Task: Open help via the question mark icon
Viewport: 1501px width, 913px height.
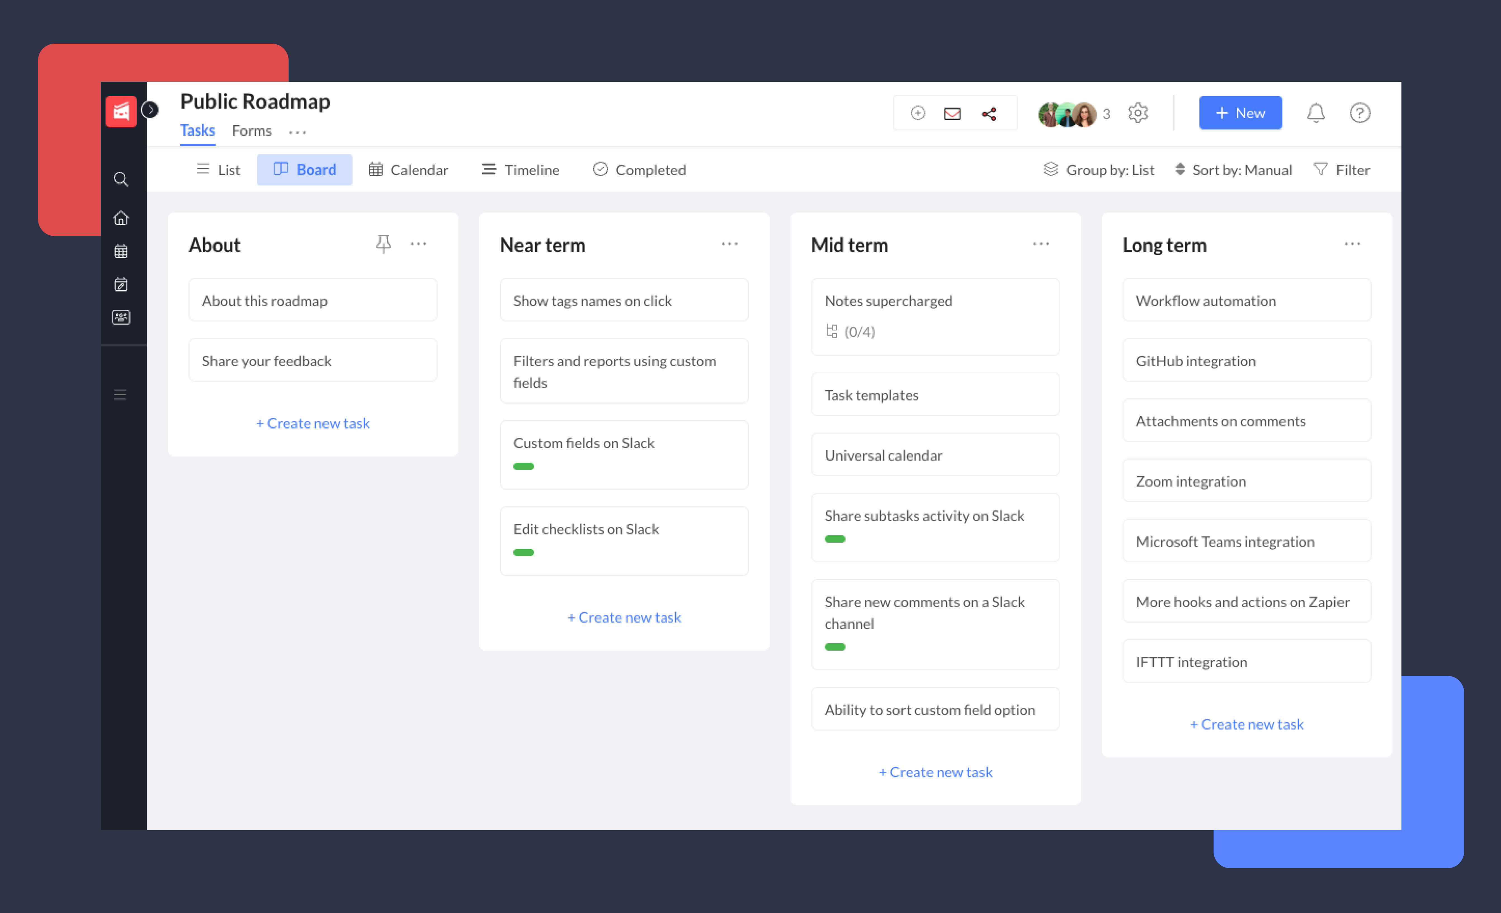Action: pos(1360,113)
